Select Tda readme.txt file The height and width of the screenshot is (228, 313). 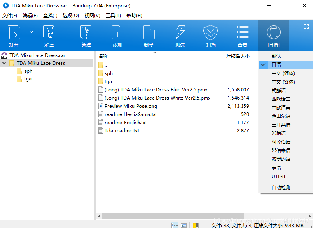119,130
